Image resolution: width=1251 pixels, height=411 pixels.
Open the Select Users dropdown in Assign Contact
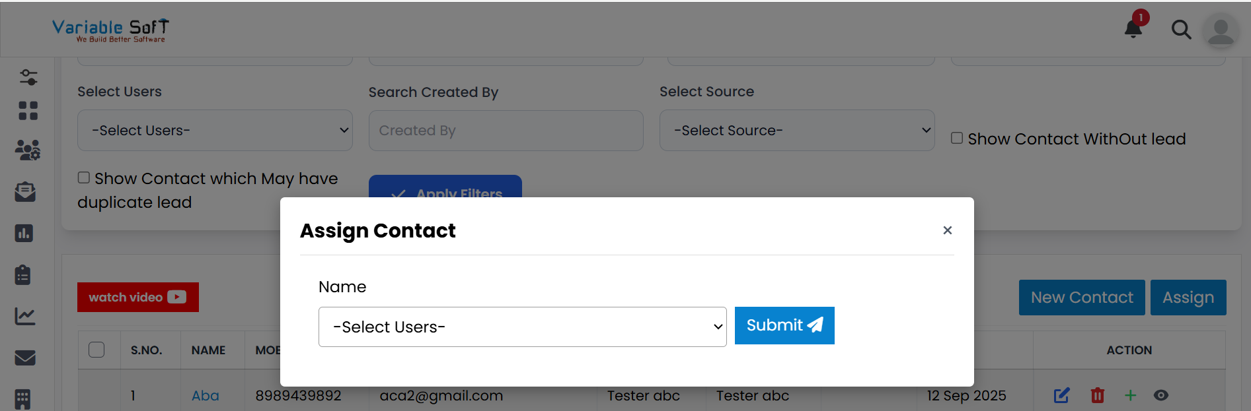(522, 327)
